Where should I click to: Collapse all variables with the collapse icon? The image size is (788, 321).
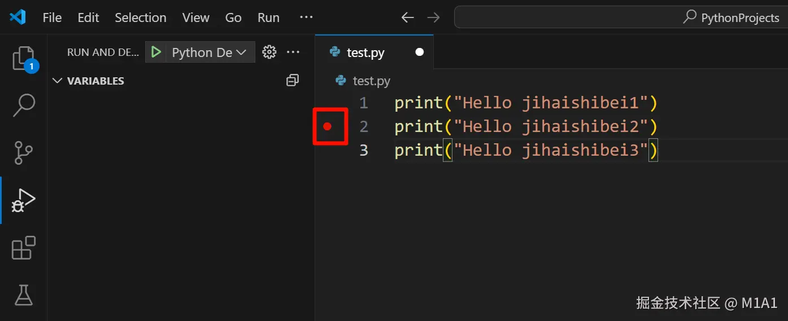pyautogui.click(x=292, y=81)
